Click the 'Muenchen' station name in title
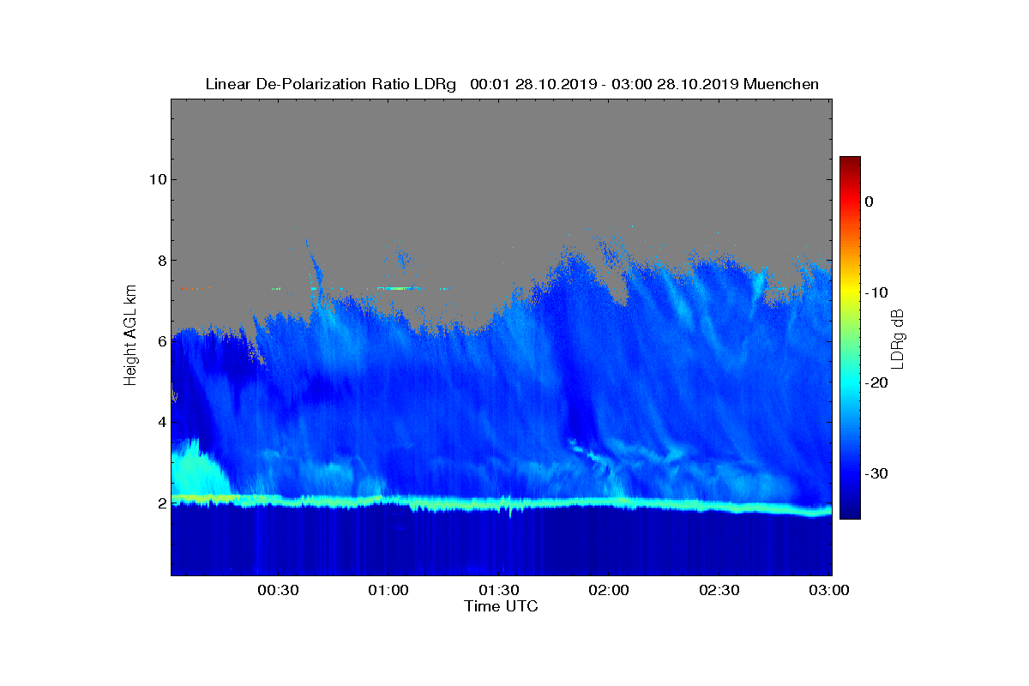Screen dimensions: 1029x686 coord(781,84)
